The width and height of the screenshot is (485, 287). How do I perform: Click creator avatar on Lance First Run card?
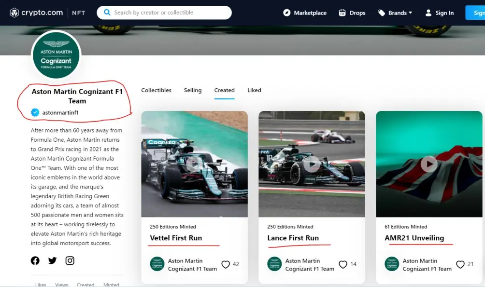274,264
